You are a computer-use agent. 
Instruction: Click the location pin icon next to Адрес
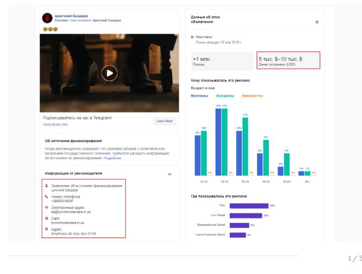pyautogui.click(x=47, y=228)
